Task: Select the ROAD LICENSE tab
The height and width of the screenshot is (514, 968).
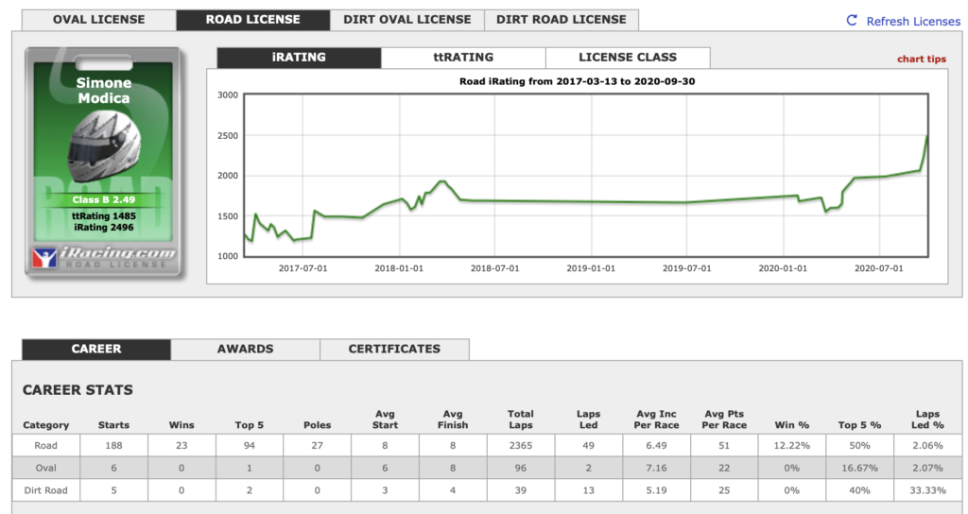Action: pyautogui.click(x=253, y=20)
